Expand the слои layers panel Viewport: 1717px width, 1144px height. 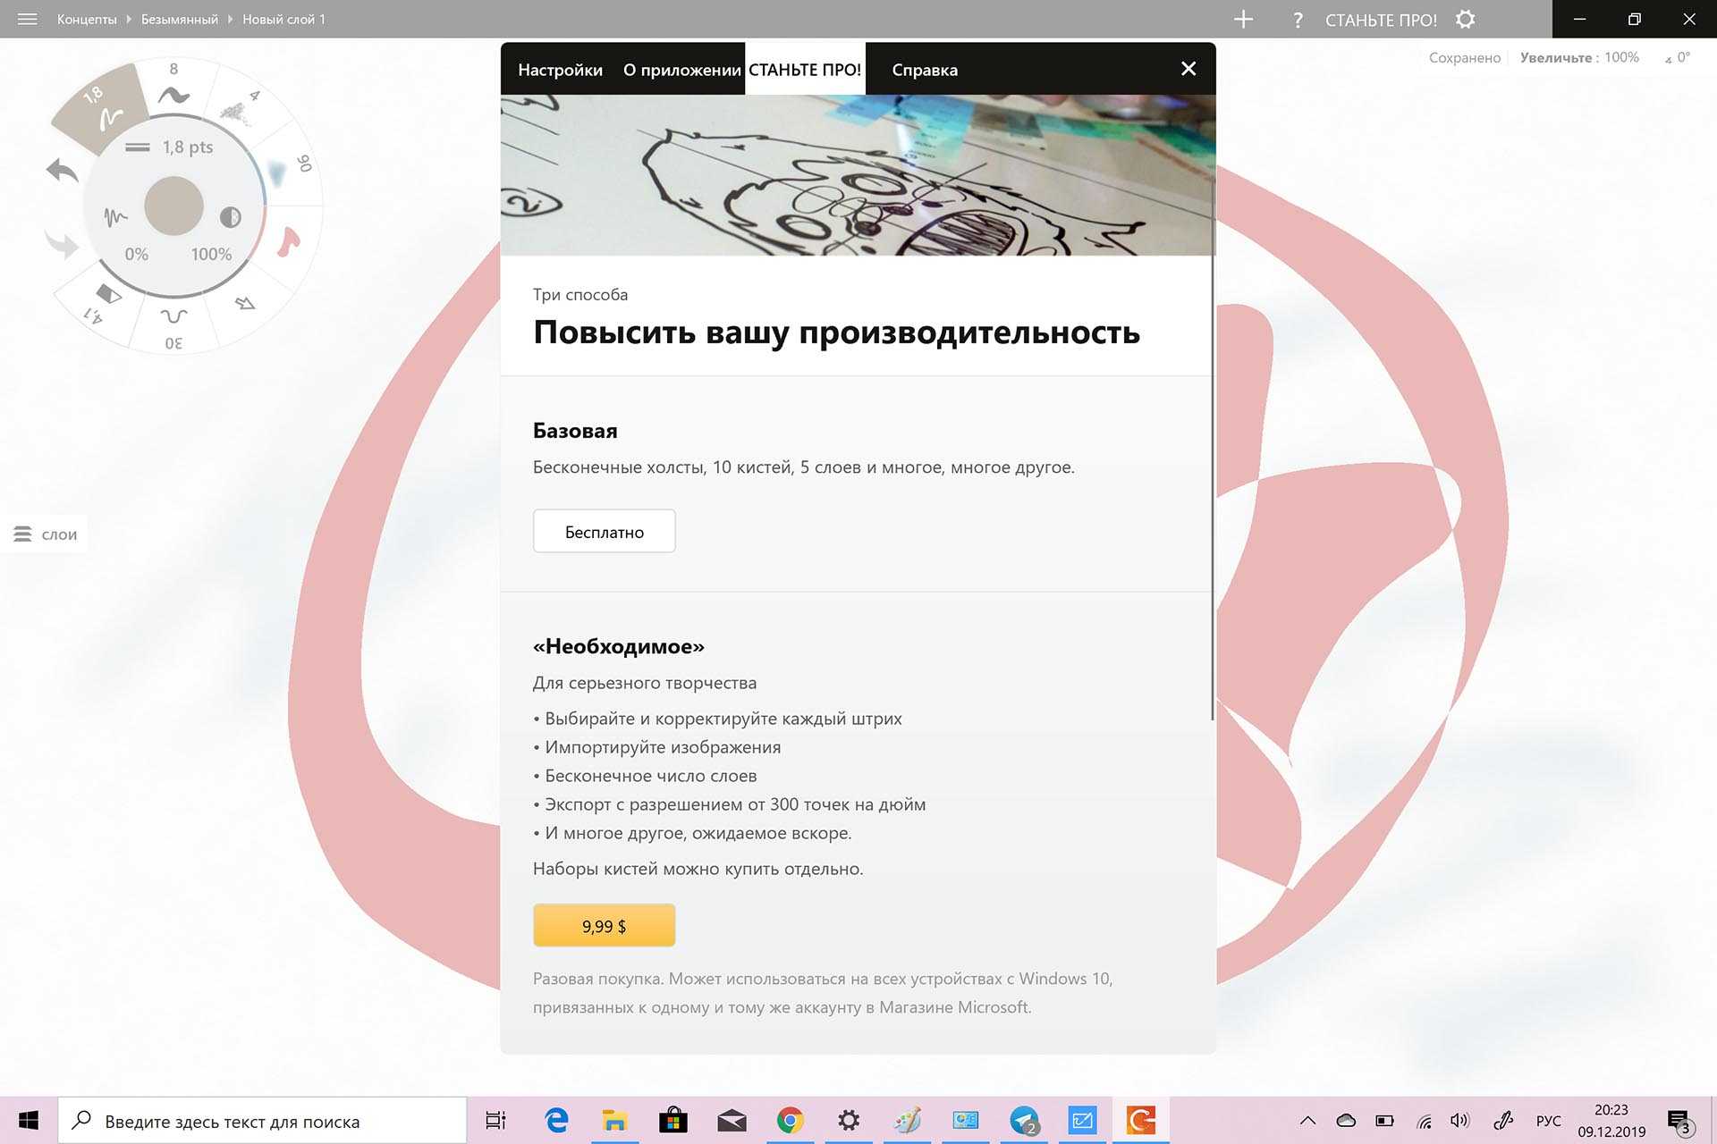(45, 534)
